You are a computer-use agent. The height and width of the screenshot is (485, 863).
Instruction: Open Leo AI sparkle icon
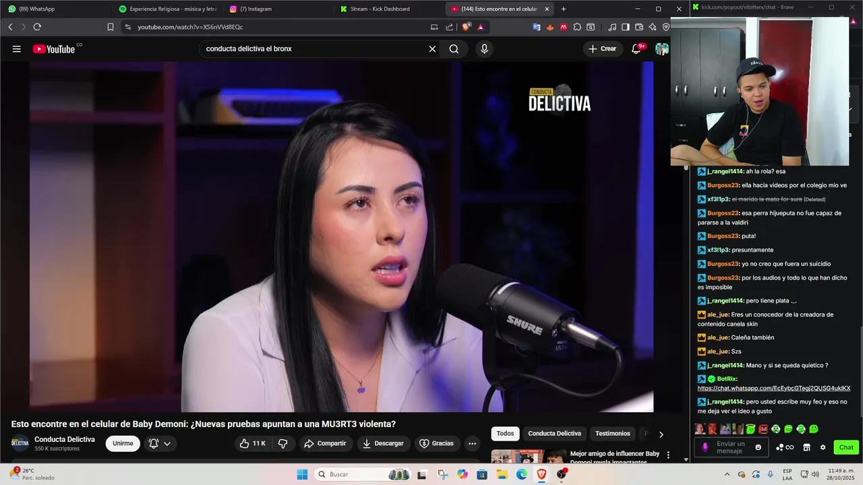tap(653, 27)
